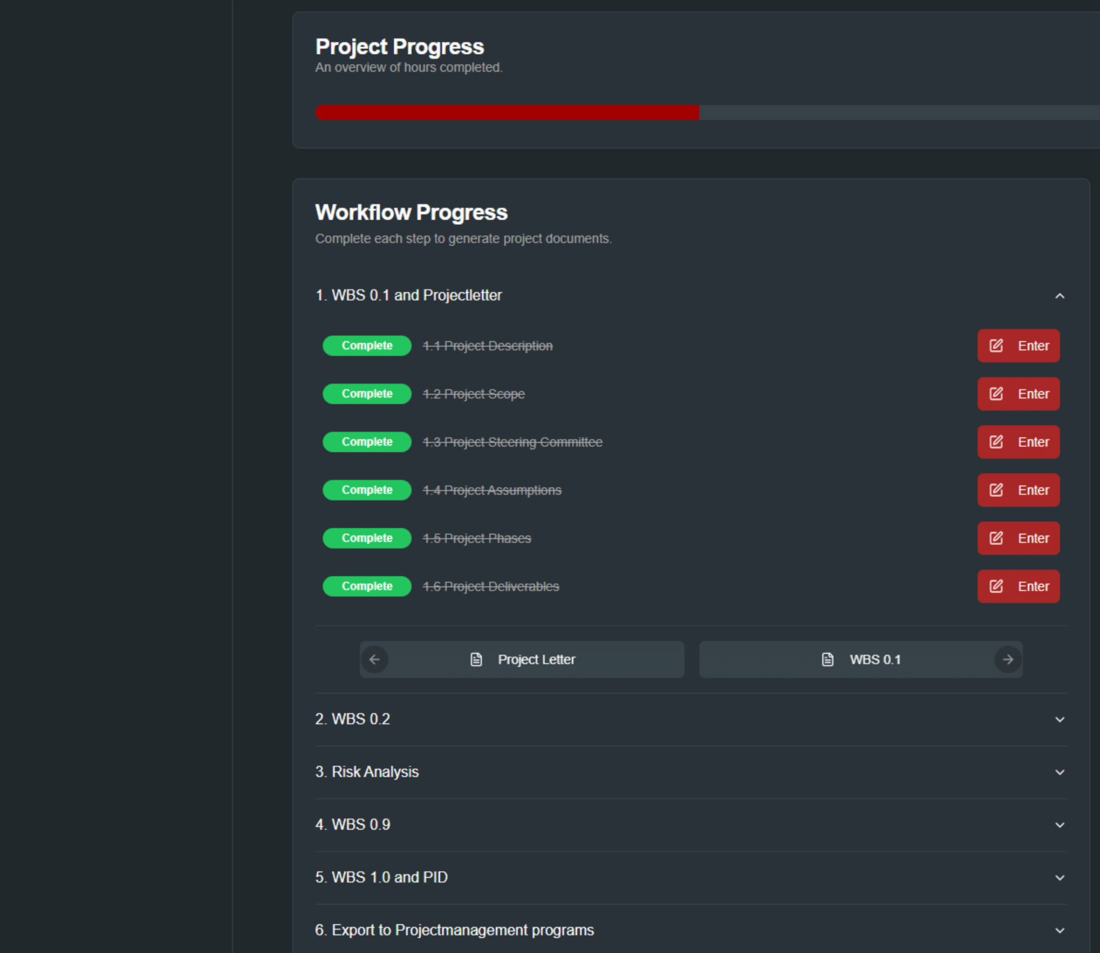Click edit icon for 1.6 Project Deliverables
Viewport: 1100px width, 953px height.
click(996, 586)
